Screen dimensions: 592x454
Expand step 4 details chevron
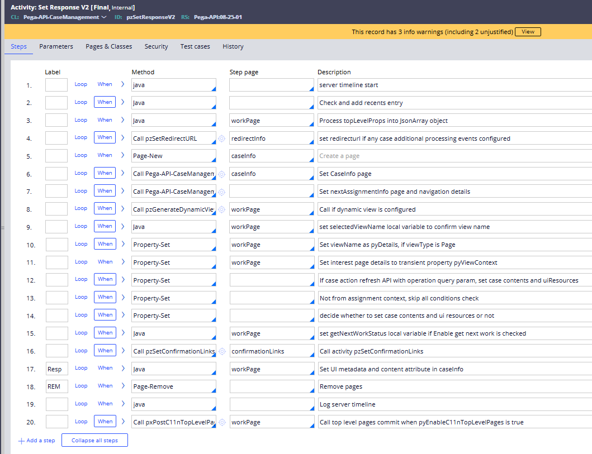click(122, 137)
